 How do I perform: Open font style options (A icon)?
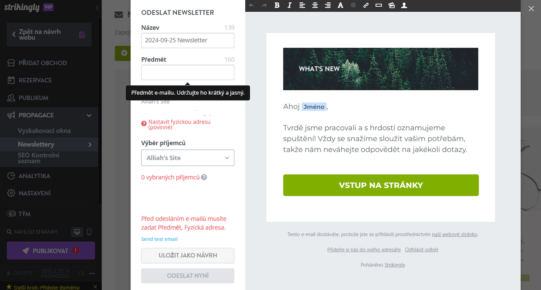tap(340, 5)
